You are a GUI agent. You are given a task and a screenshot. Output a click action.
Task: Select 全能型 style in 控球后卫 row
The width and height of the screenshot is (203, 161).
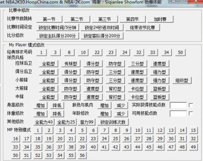click(x=48, y=64)
